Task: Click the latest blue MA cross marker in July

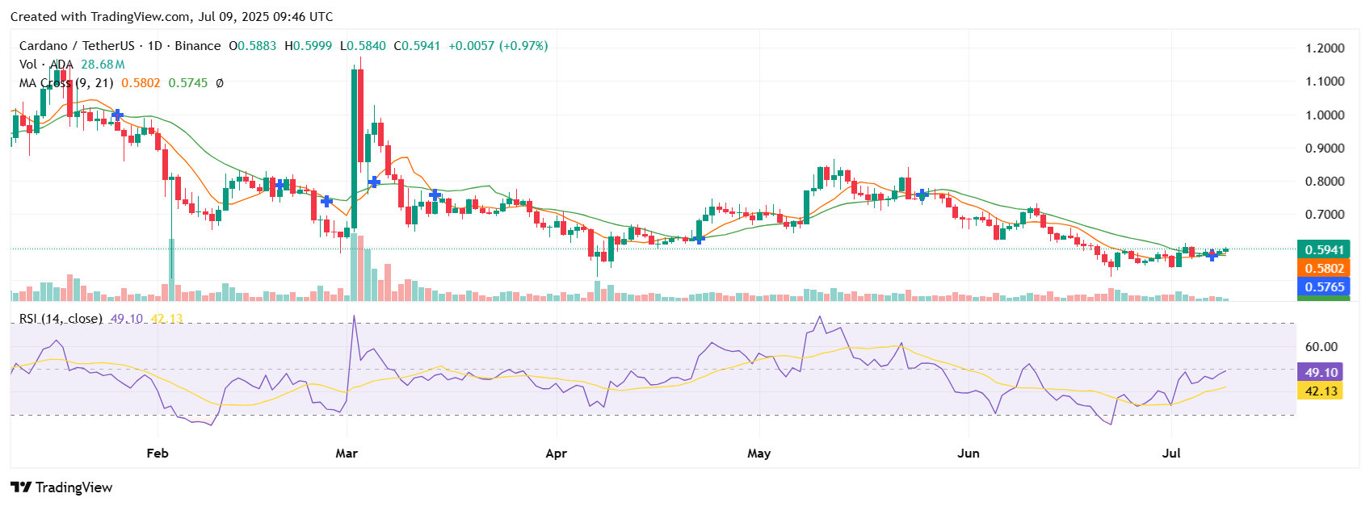Action: coord(1212,255)
